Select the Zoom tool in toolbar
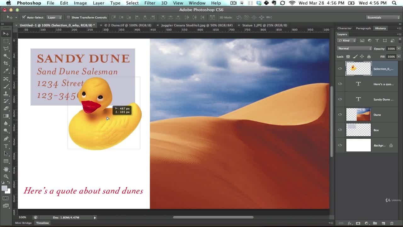 click(6, 177)
